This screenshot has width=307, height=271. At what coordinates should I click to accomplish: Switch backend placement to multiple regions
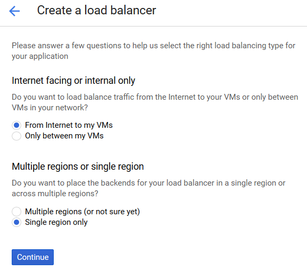pyautogui.click(x=16, y=212)
